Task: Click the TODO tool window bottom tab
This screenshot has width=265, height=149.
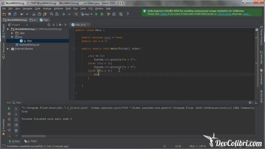Action: click(30, 141)
